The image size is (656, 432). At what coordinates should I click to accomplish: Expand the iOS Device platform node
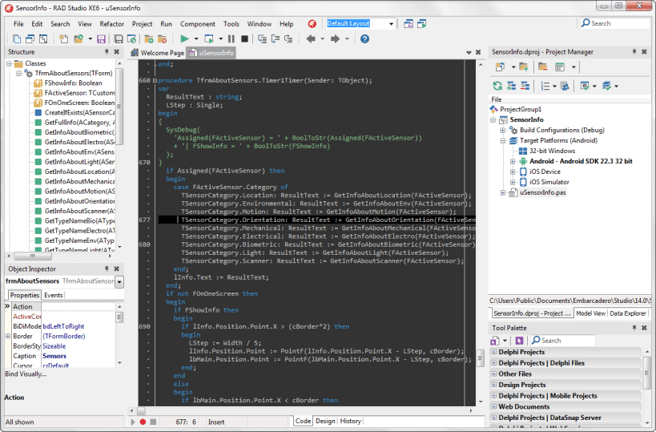[x=513, y=172]
